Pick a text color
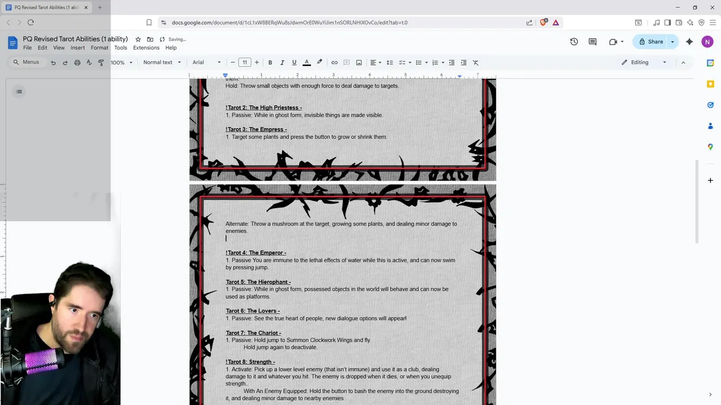 [306, 62]
